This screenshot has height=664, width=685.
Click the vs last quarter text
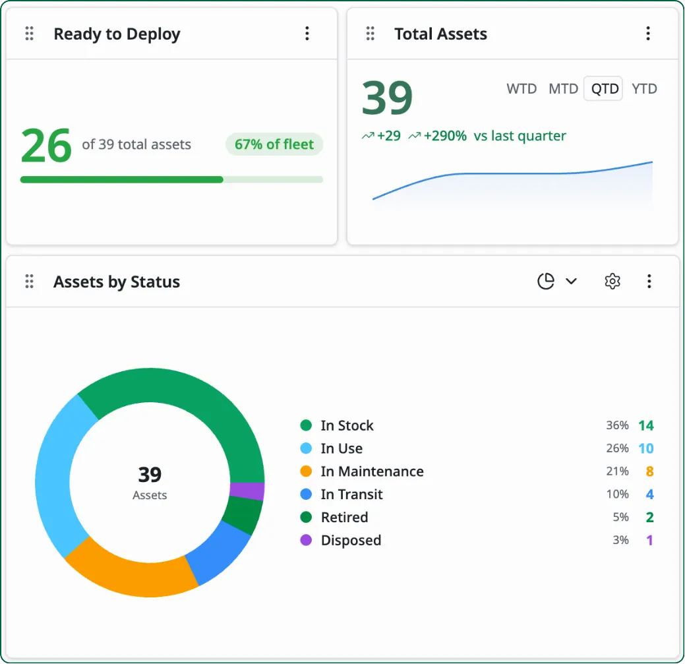click(x=520, y=136)
